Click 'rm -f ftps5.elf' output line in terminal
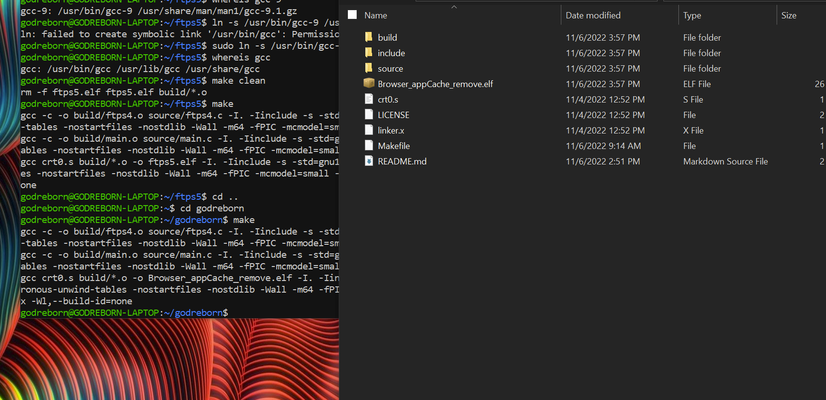The height and width of the screenshot is (400, 826). (114, 92)
